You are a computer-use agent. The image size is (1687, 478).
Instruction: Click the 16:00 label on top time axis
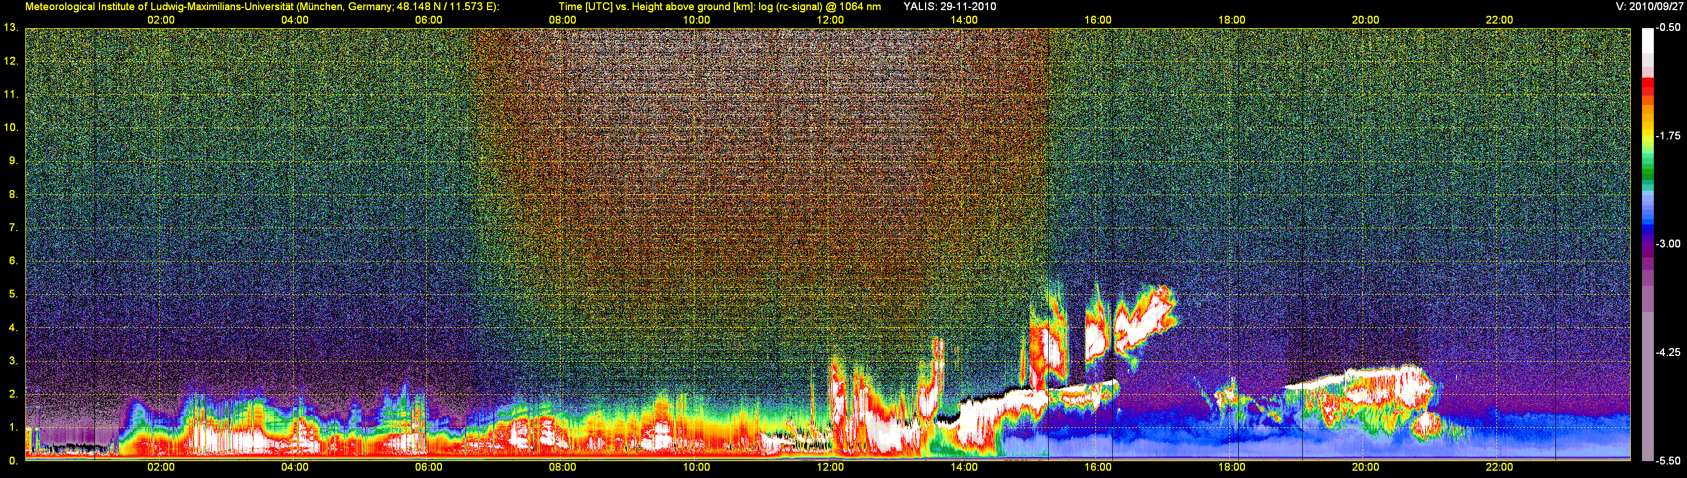(1098, 20)
